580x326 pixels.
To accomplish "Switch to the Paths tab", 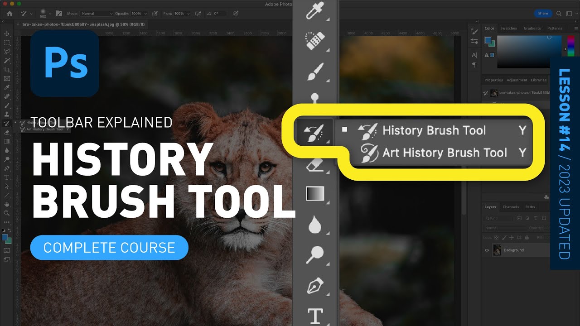I will (x=530, y=207).
